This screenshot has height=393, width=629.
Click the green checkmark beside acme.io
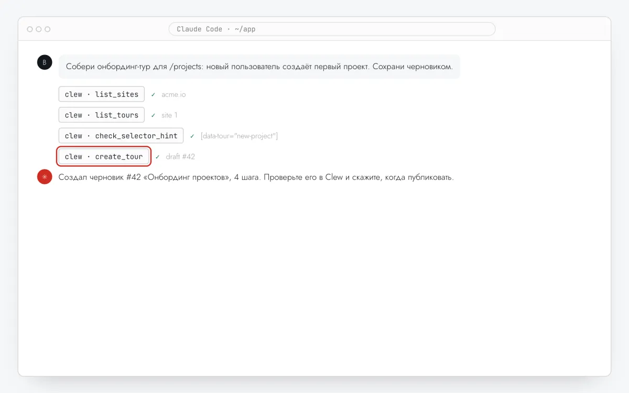coord(153,95)
